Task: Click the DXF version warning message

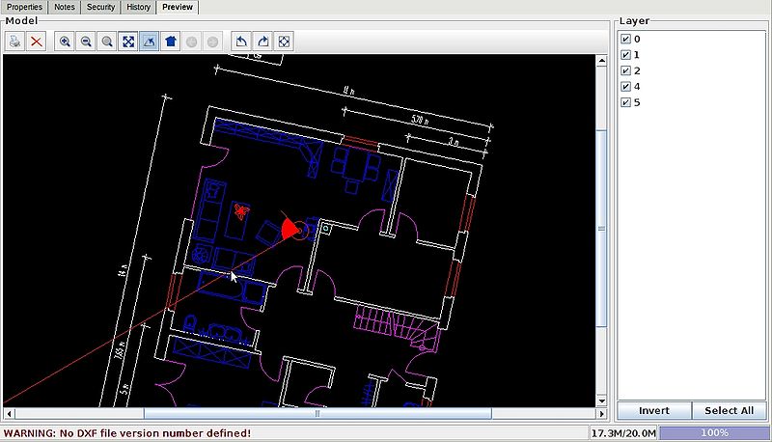Action: click(127, 433)
